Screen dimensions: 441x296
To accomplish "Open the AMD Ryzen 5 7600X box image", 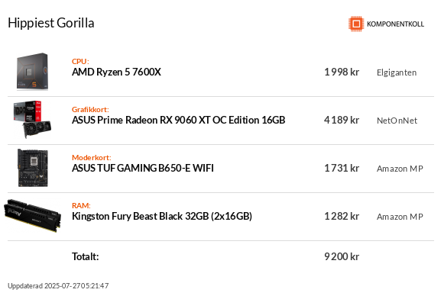I will (x=32, y=72).
